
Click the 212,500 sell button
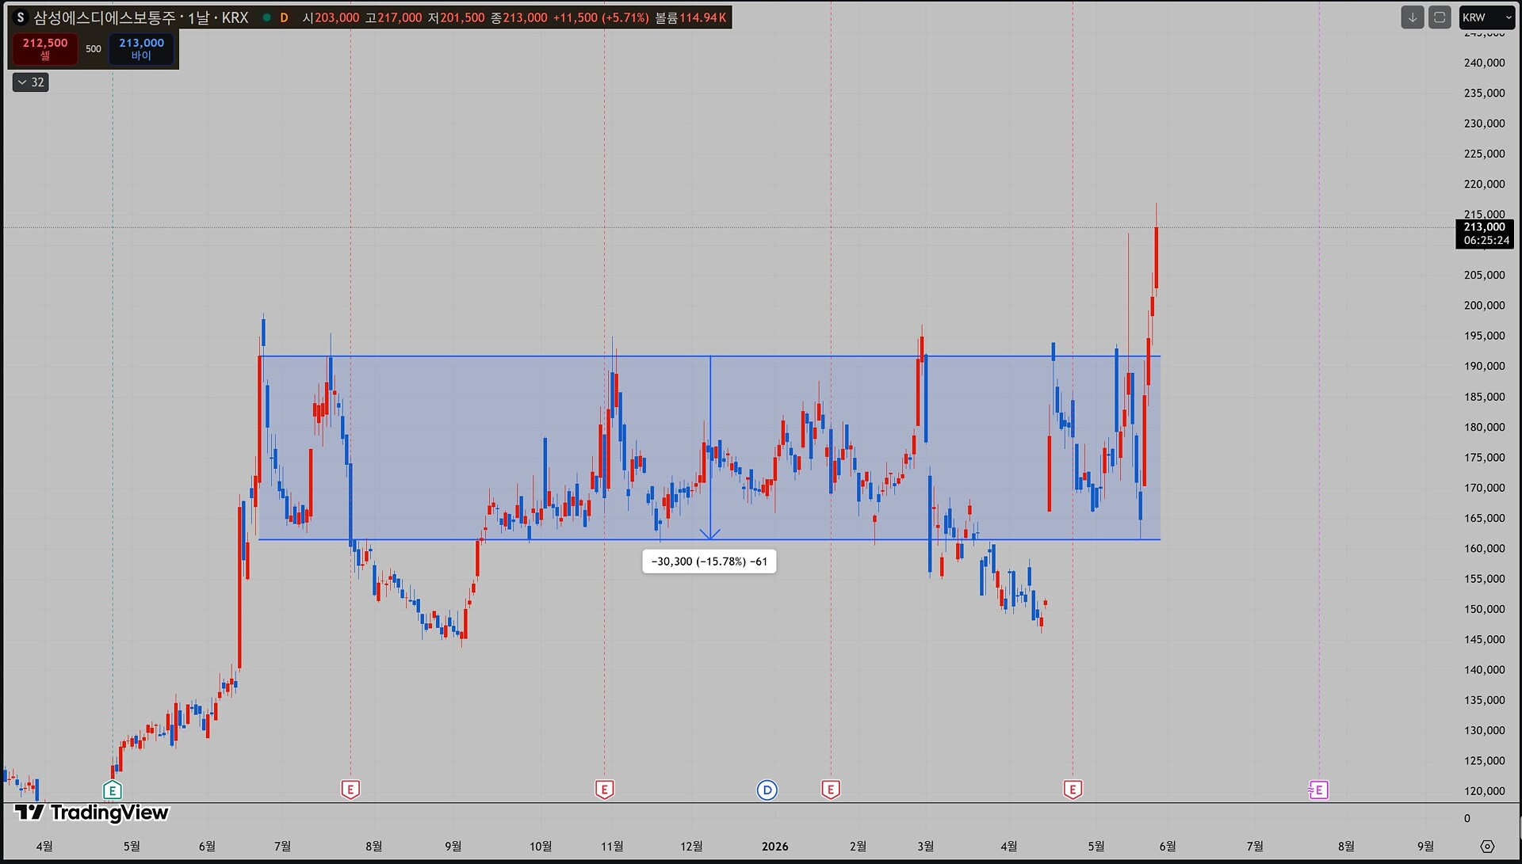tap(45, 48)
